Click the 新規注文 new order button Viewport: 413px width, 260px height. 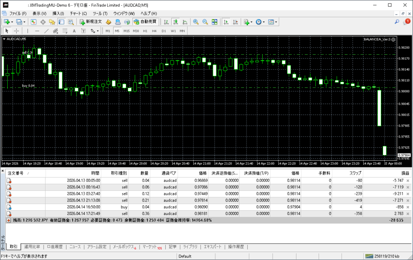90,22
